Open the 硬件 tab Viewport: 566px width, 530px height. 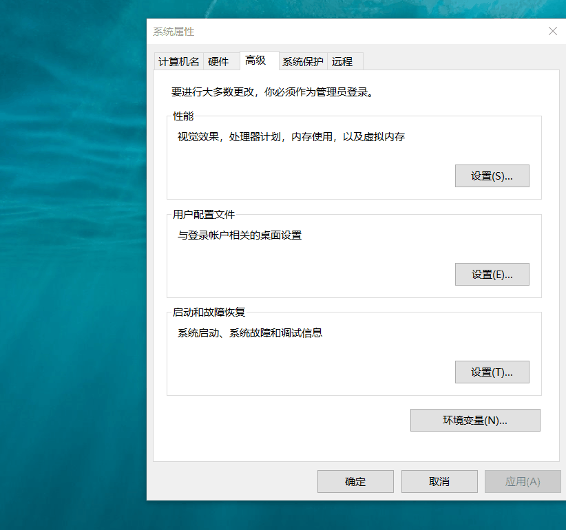point(218,61)
